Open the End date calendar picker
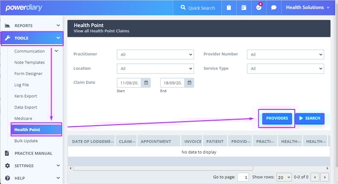This screenshot has height=184, width=338. pos(189,83)
